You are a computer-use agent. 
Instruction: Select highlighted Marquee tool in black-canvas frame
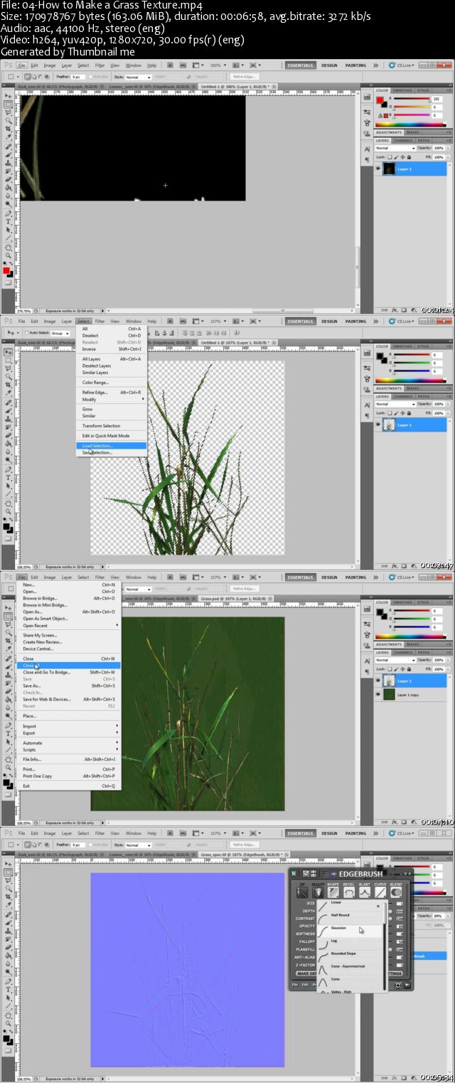(9, 104)
